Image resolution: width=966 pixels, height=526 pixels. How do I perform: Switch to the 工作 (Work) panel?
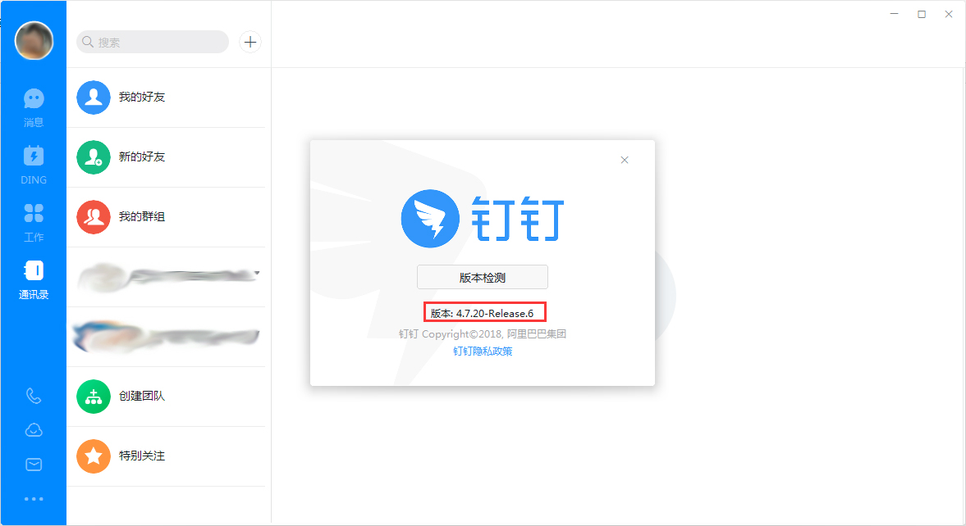coord(33,220)
